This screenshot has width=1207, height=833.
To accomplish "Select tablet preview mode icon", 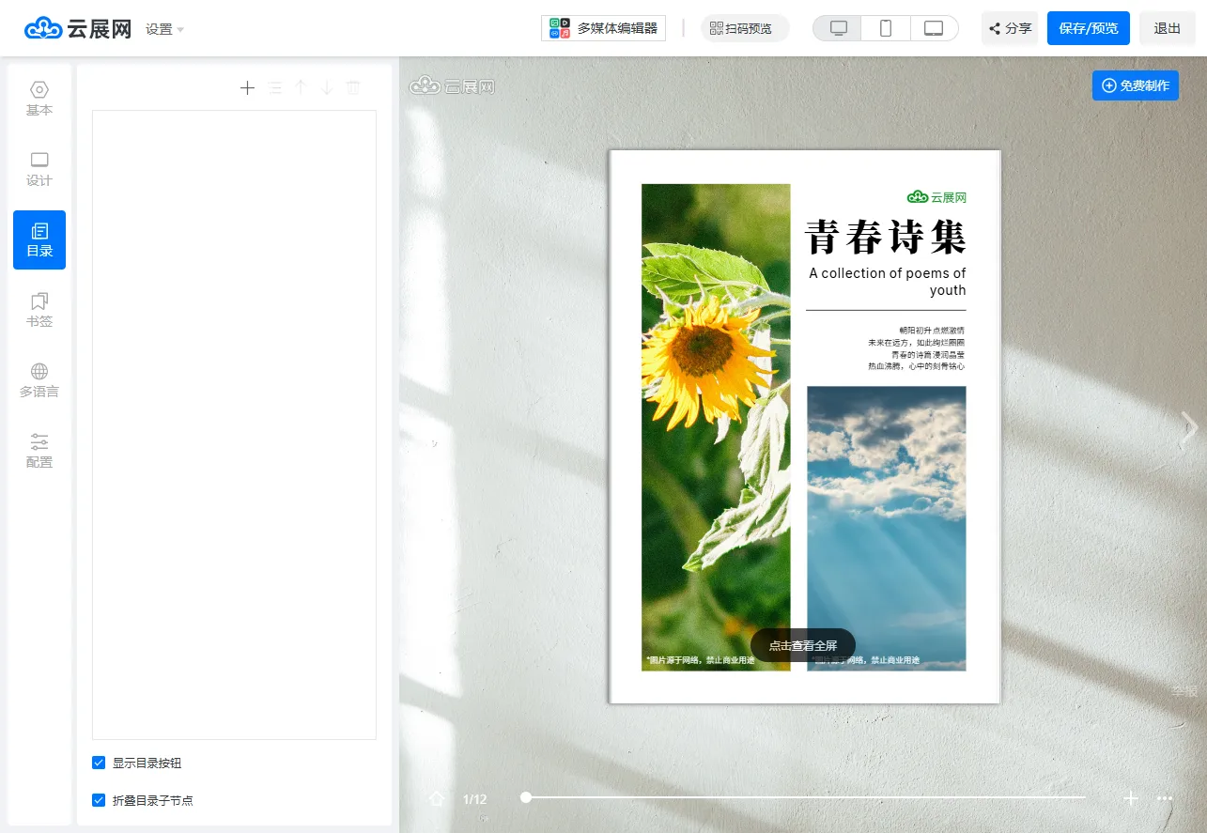I will 934,28.
